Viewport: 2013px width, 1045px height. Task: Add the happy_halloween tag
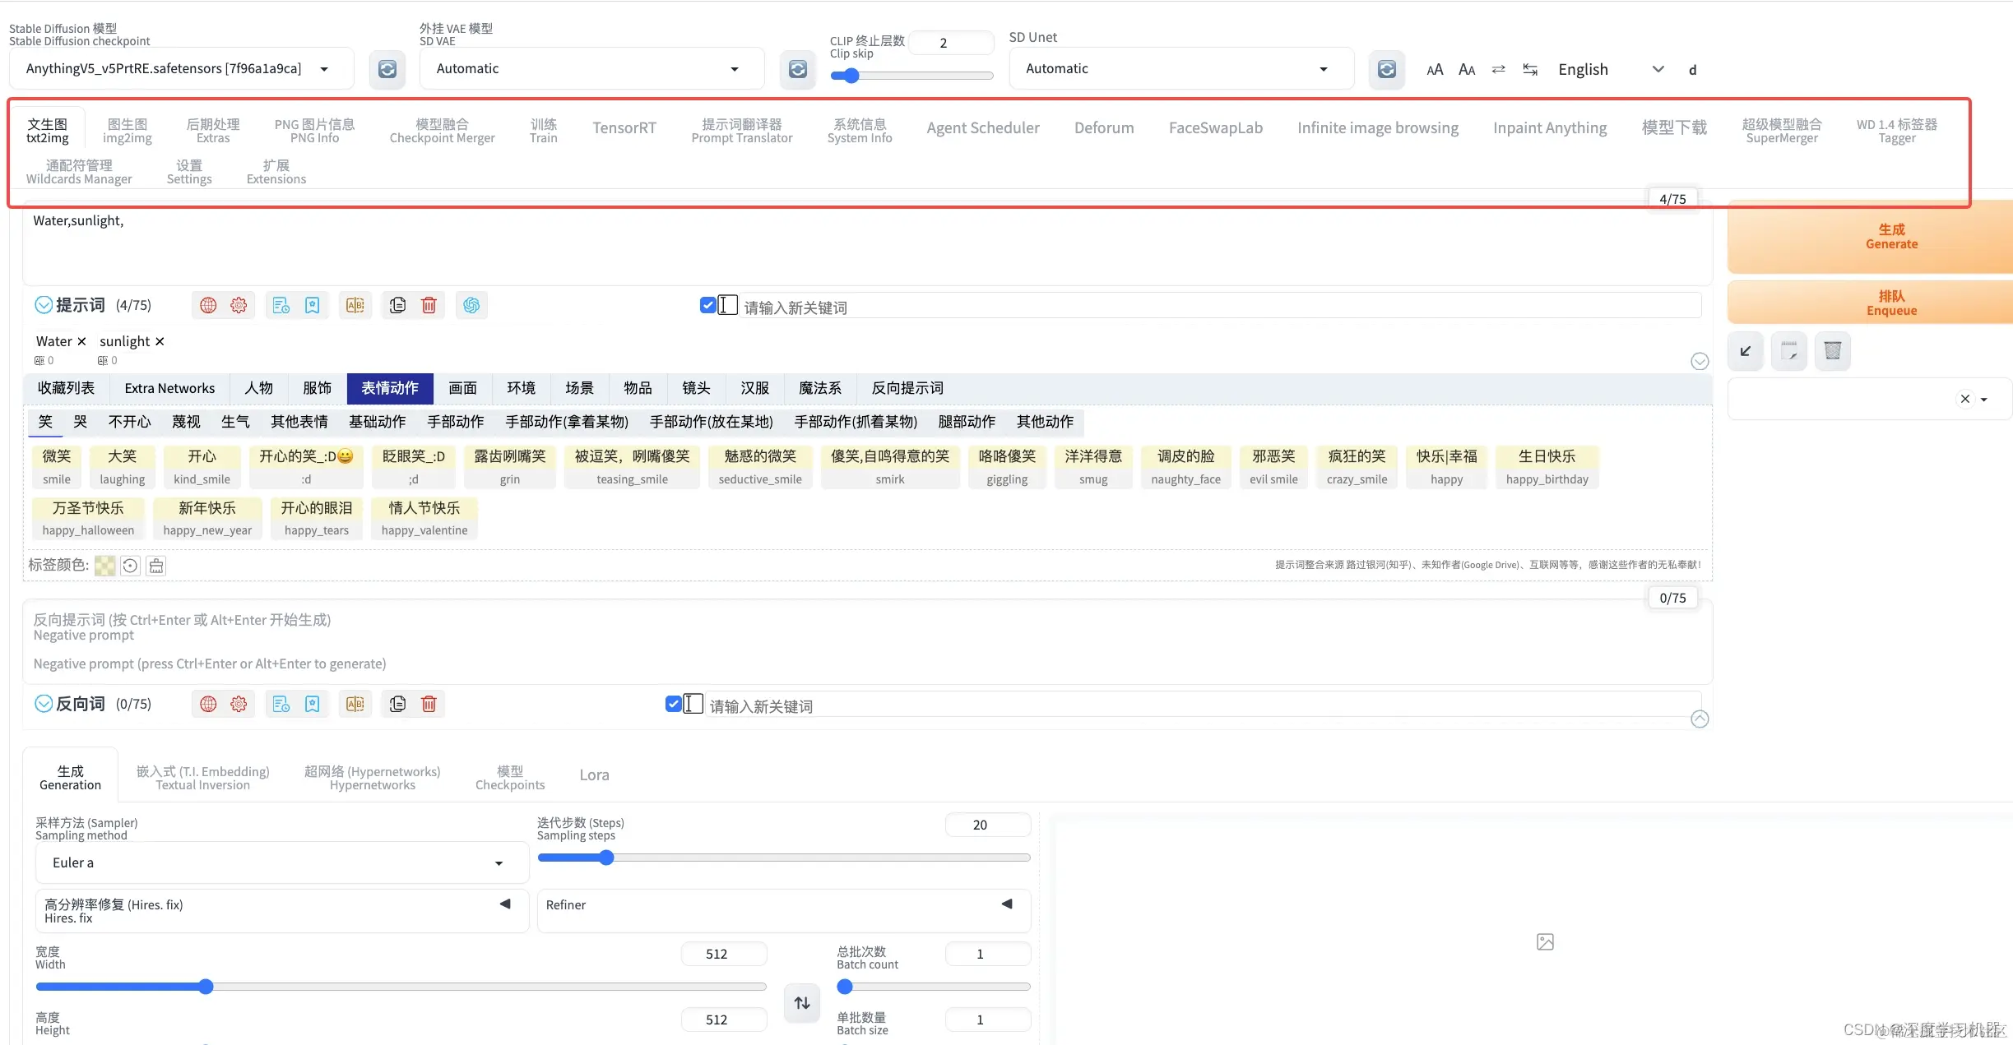[x=88, y=519]
